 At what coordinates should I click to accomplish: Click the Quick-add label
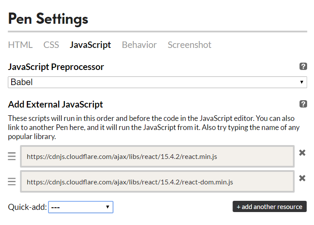27,207
